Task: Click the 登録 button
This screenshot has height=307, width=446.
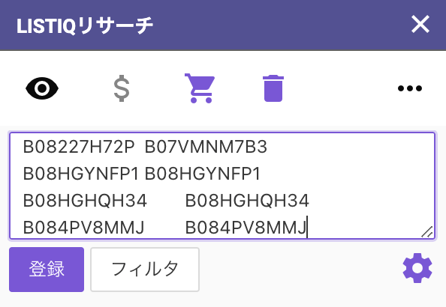Action: tap(47, 270)
